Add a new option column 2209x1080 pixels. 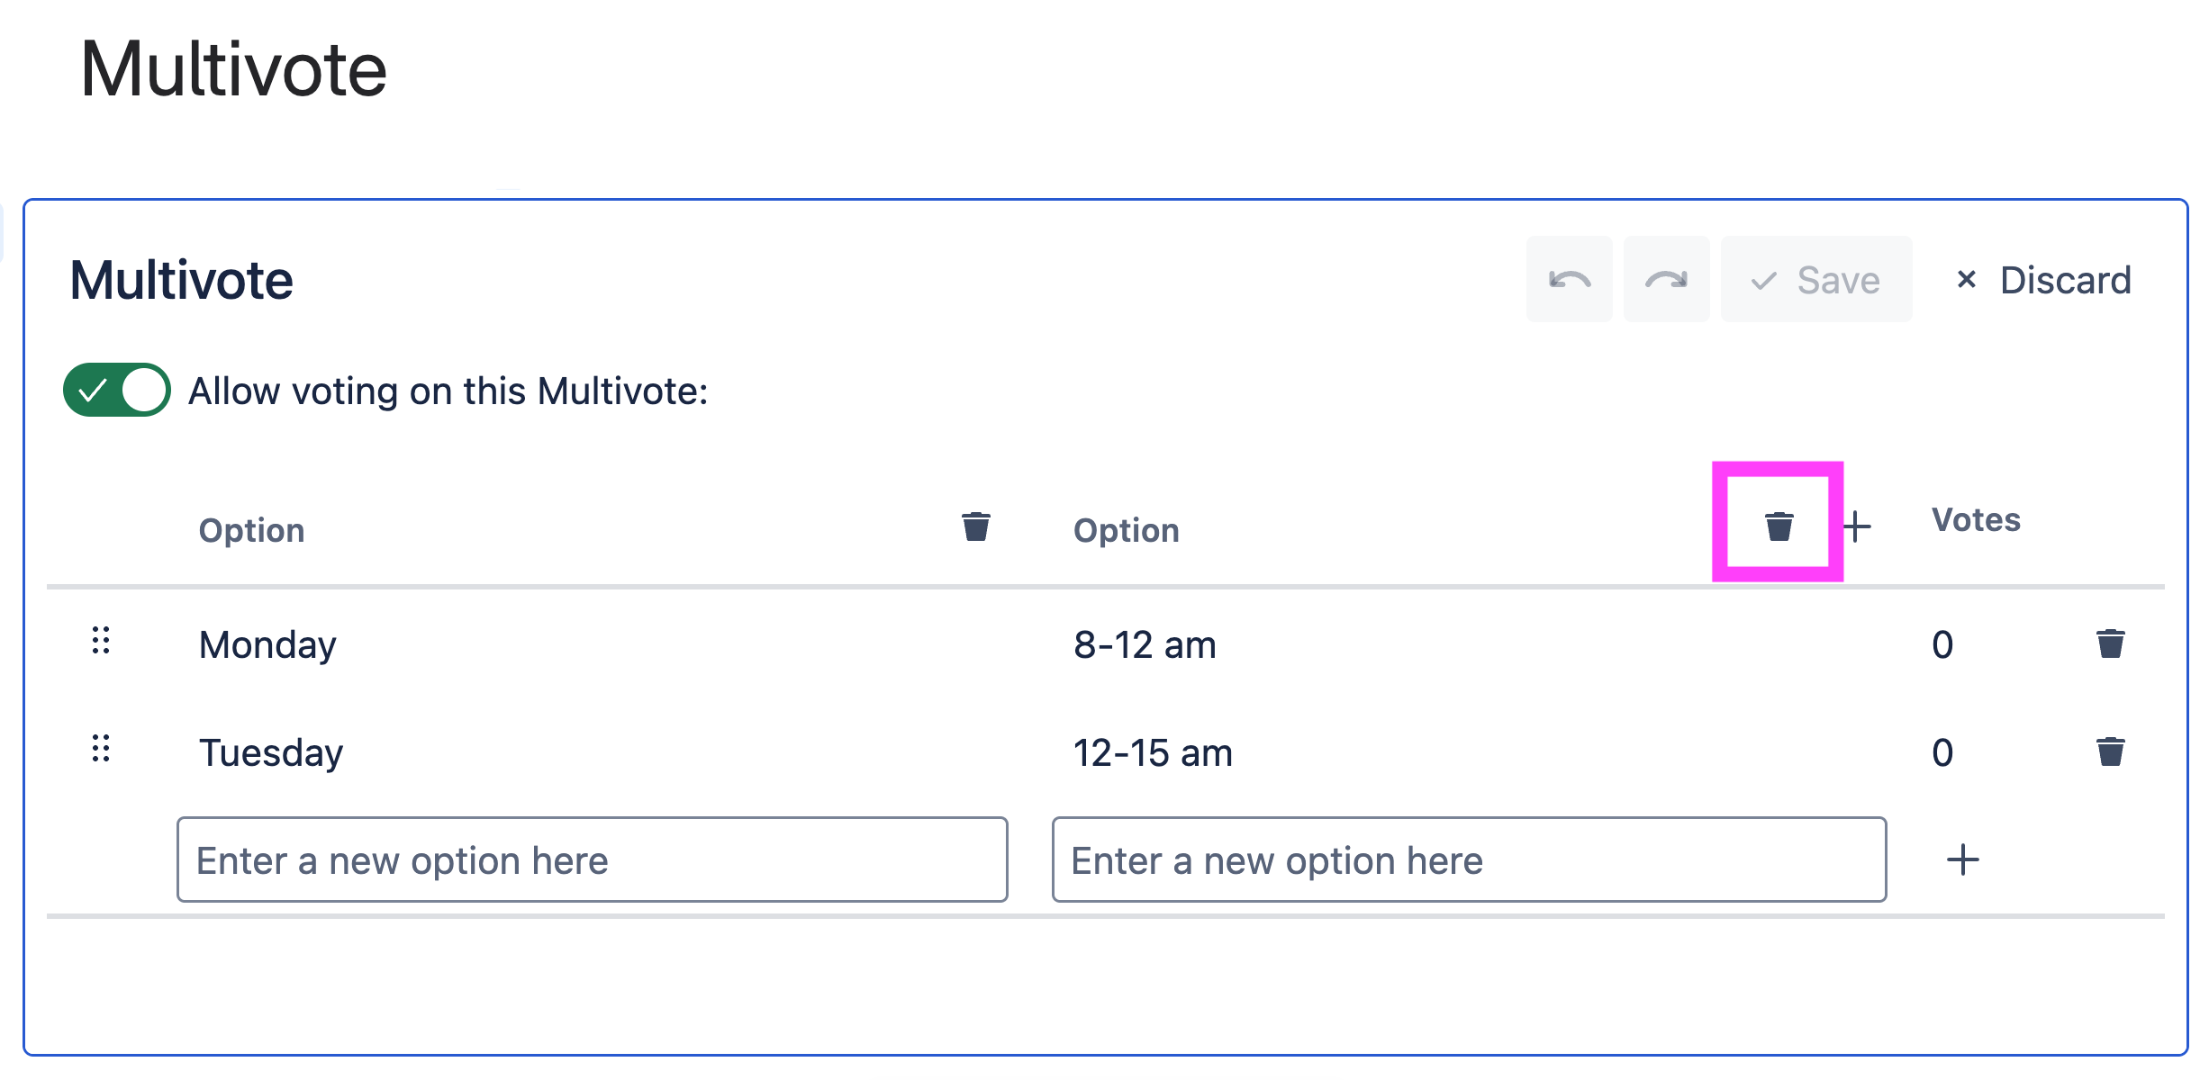1857,526
